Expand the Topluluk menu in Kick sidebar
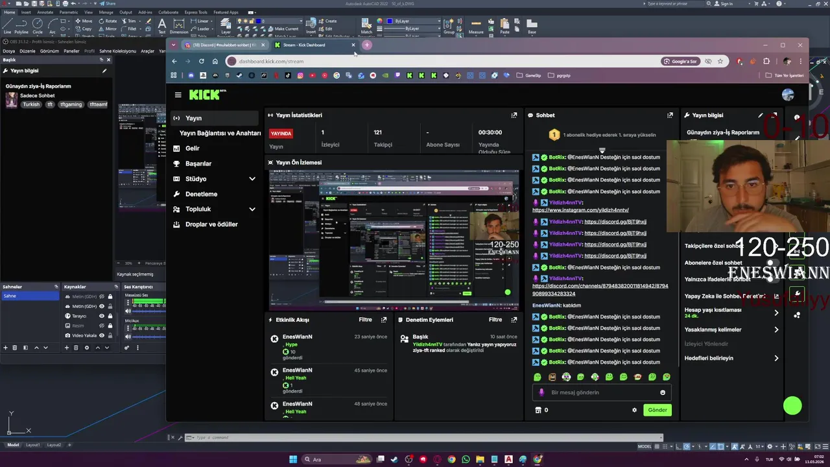The image size is (830, 467). pyautogui.click(x=252, y=209)
